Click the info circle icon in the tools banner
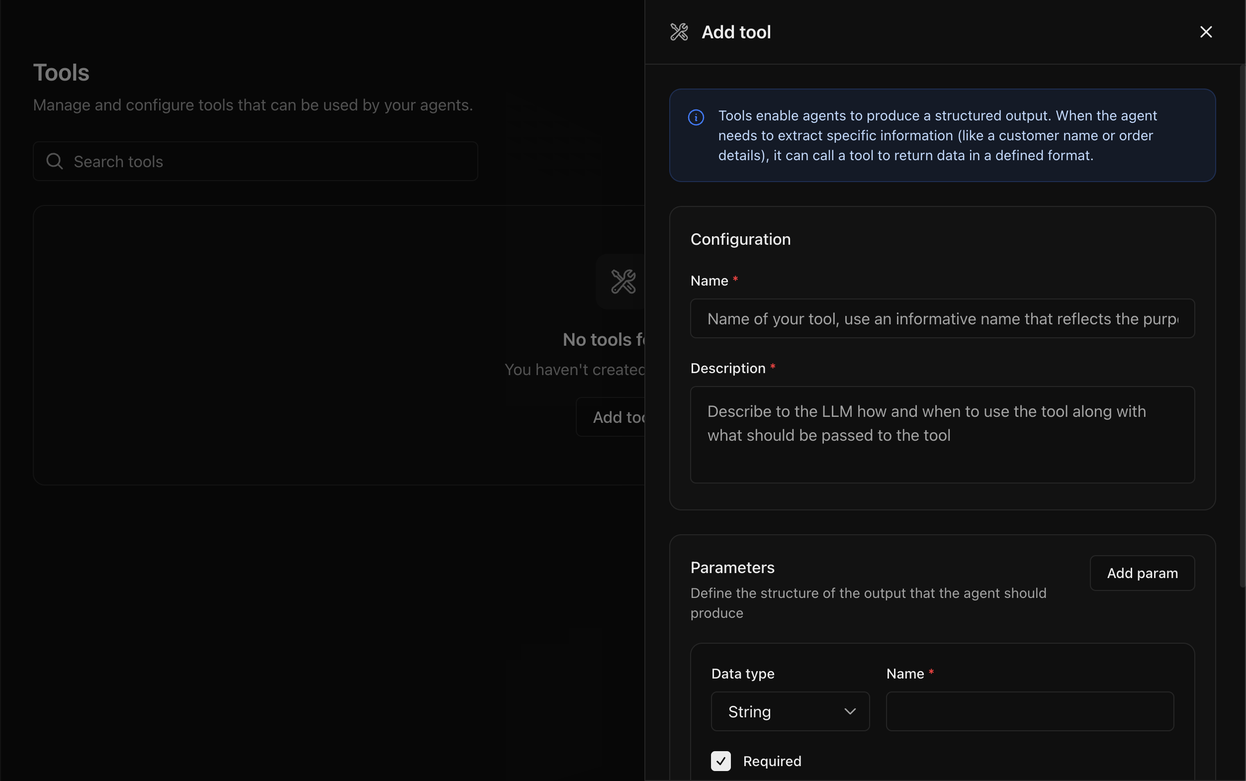The height and width of the screenshot is (781, 1246). click(696, 117)
